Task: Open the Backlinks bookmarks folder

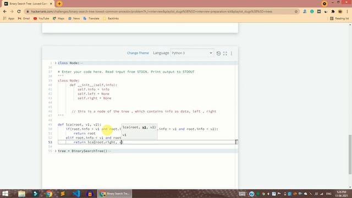Action: coord(111,18)
